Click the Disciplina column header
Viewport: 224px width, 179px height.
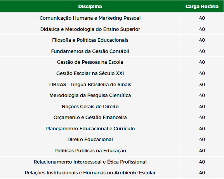[90, 7]
